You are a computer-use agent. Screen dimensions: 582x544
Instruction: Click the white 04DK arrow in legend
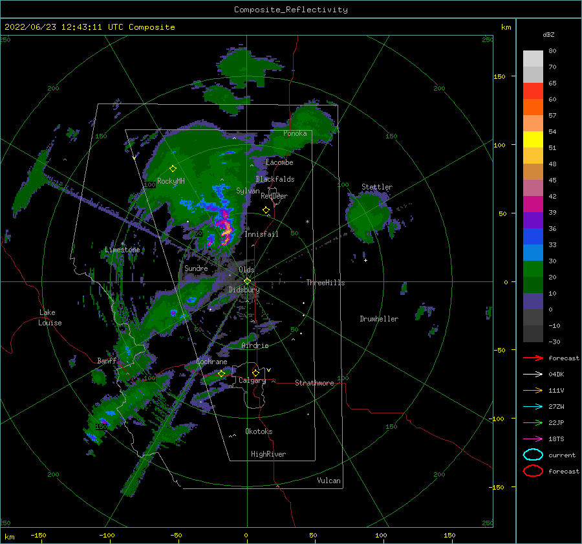coord(533,375)
